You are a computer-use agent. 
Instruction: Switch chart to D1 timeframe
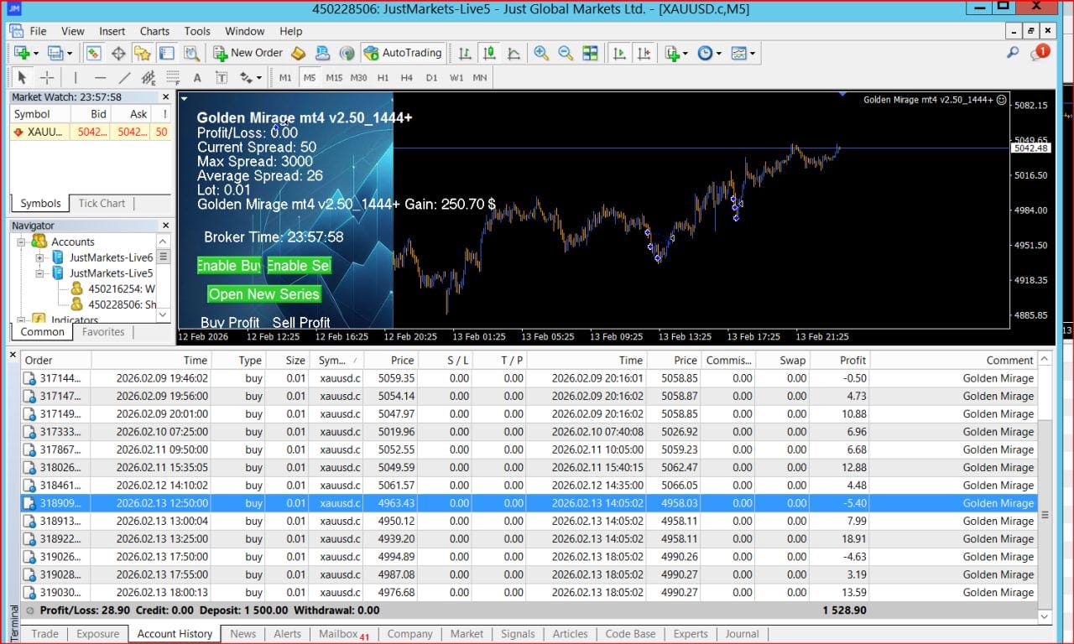[431, 77]
